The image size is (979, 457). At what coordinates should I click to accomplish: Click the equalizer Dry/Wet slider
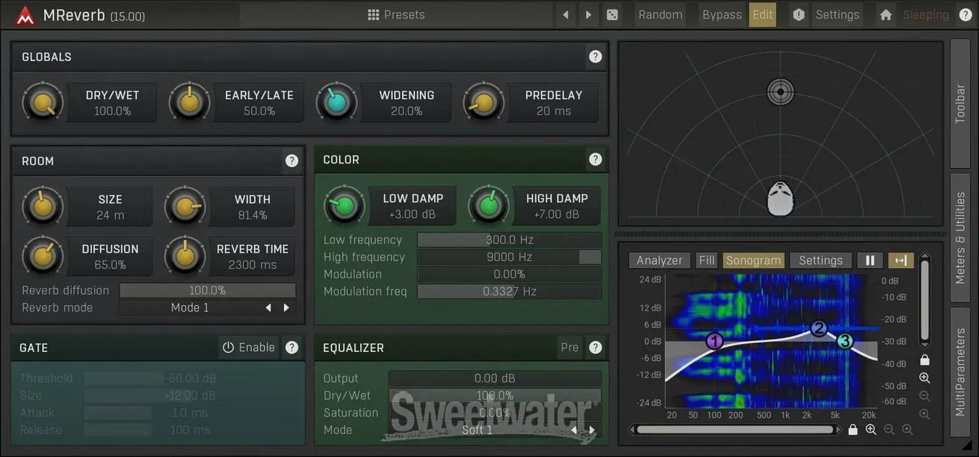(495, 396)
